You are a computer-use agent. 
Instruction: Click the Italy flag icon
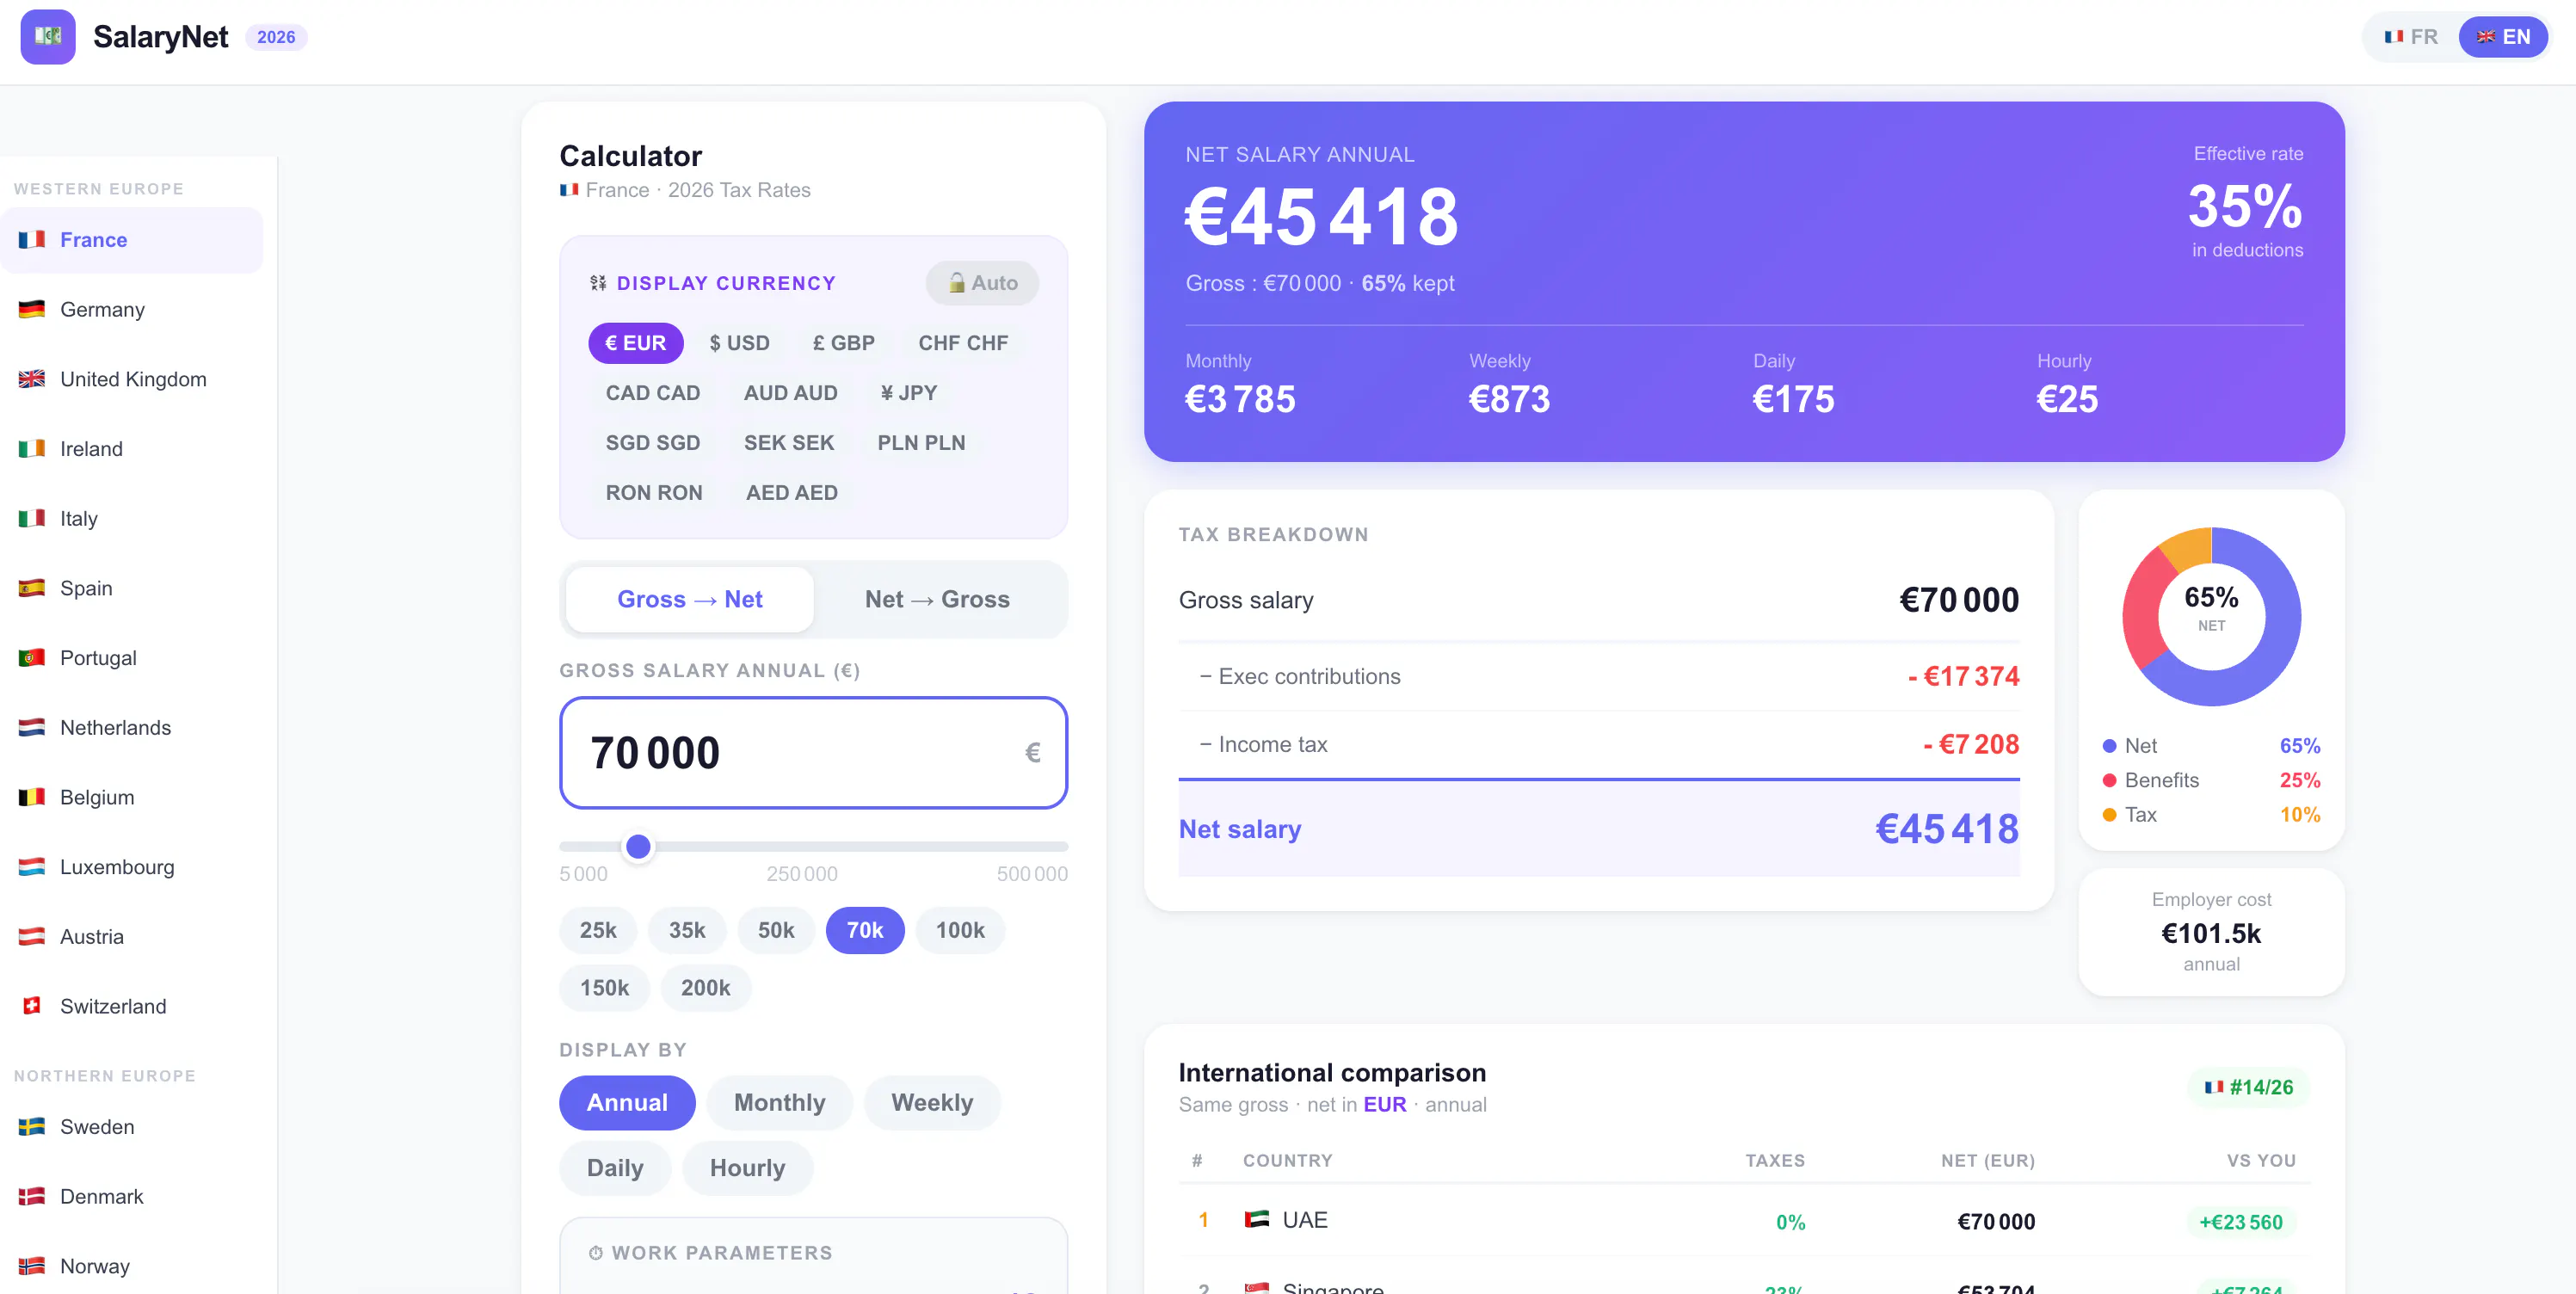coord(32,518)
